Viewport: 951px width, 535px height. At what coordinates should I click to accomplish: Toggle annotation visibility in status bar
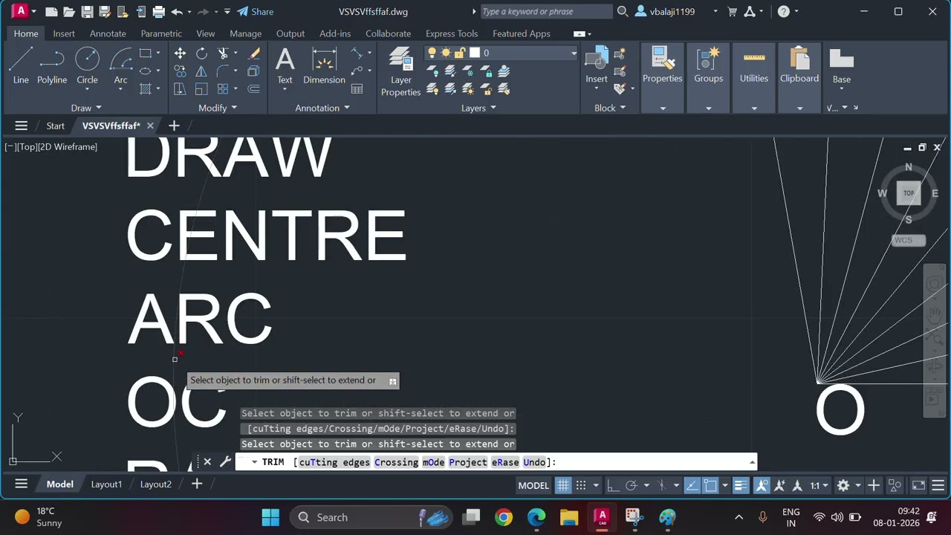pyautogui.click(x=762, y=485)
